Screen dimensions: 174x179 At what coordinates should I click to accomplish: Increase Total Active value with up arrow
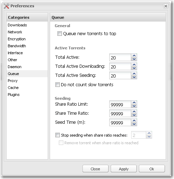(x=134, y=56)
